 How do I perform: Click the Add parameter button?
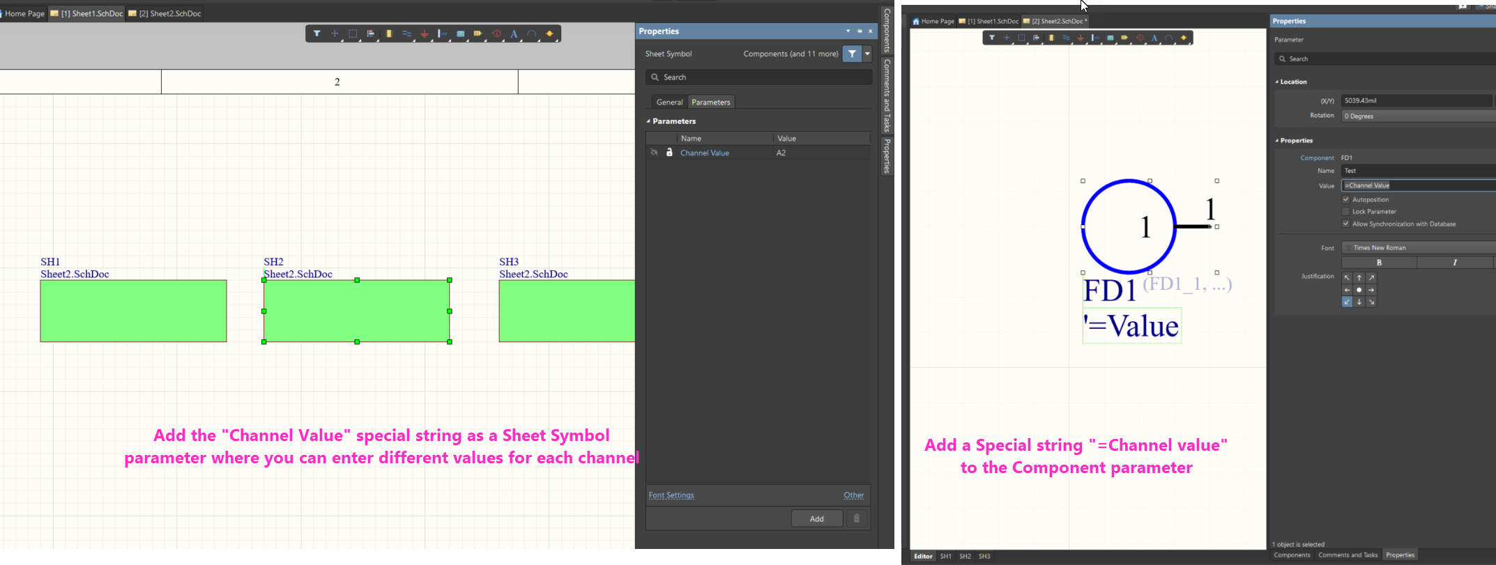[x=817, y=518]
